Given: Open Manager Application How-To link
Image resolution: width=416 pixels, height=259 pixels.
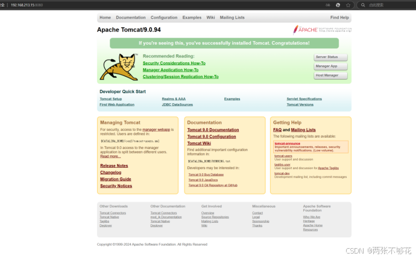Looking at the screenshot, I should tap(171, 70).
